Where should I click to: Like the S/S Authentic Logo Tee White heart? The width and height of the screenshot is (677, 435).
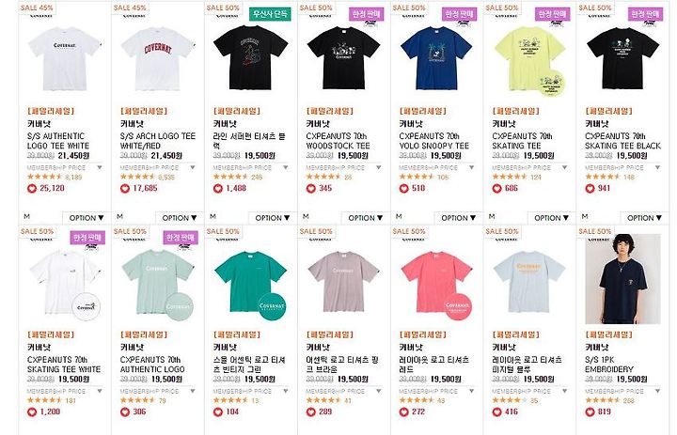[x=32, y=189]
